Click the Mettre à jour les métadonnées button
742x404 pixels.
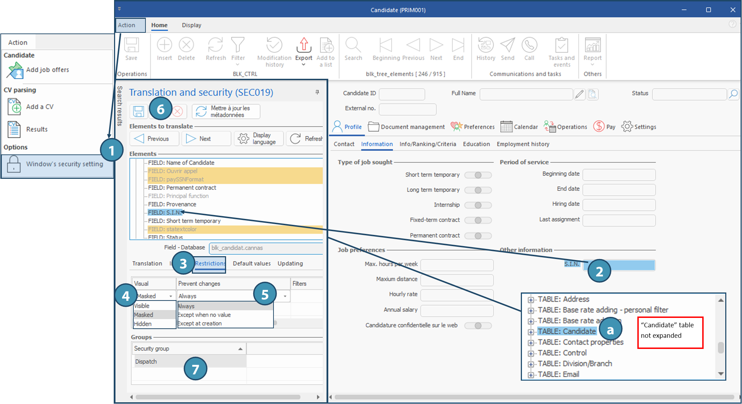(226, 112)
